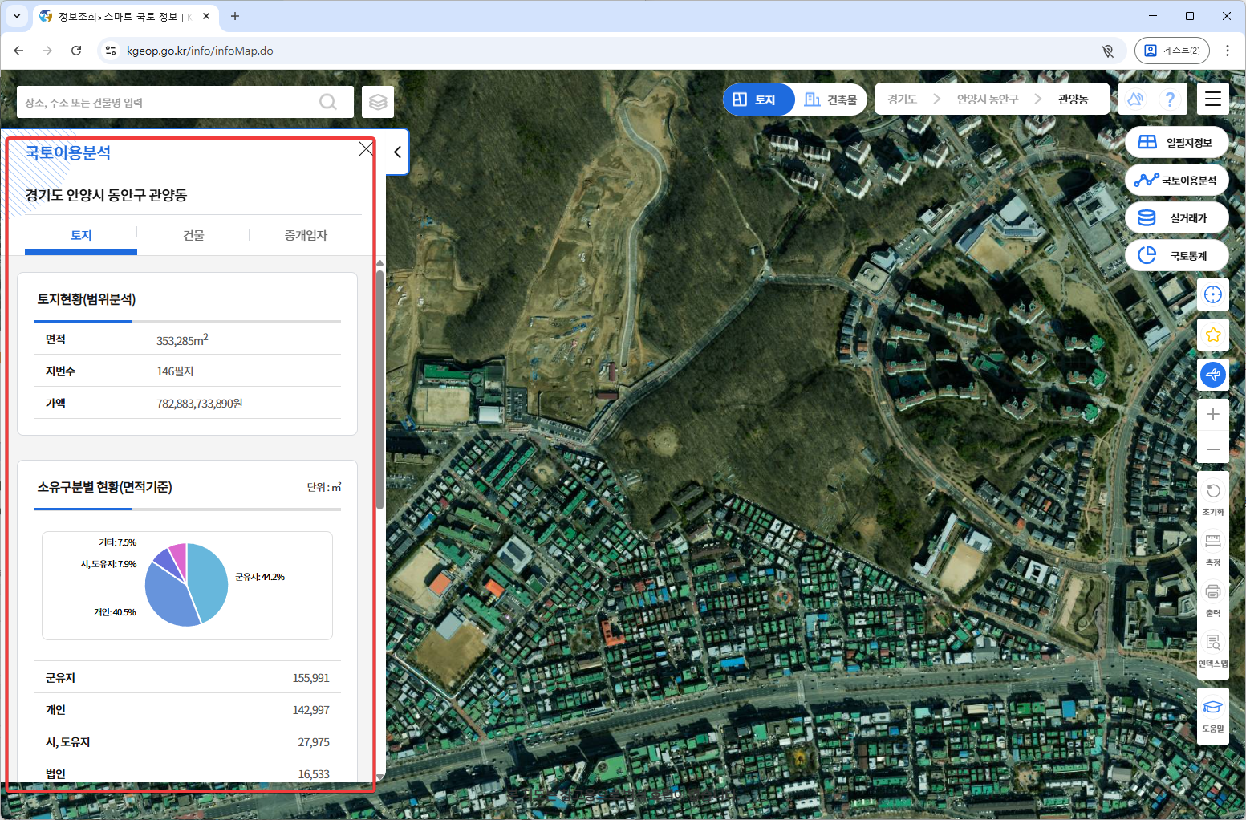The height and width of the screenshot is (820, 1246).
Task: Open 국토통계 land statistics
Action: click(1176, 255)
